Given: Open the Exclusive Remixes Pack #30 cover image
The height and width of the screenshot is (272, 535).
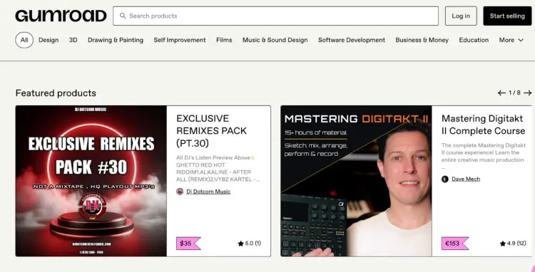Looking at the screenshot, I should click(91, 181).
